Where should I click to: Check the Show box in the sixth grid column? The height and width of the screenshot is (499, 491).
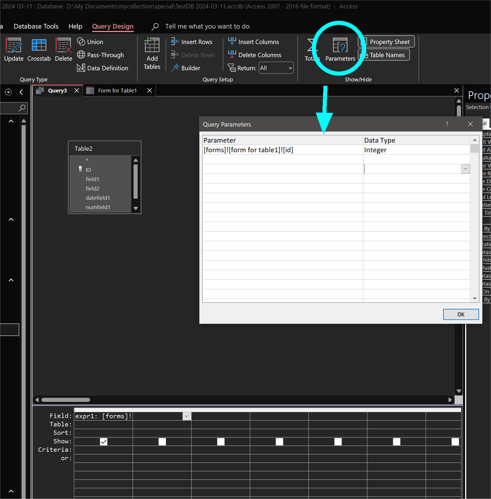397,442
